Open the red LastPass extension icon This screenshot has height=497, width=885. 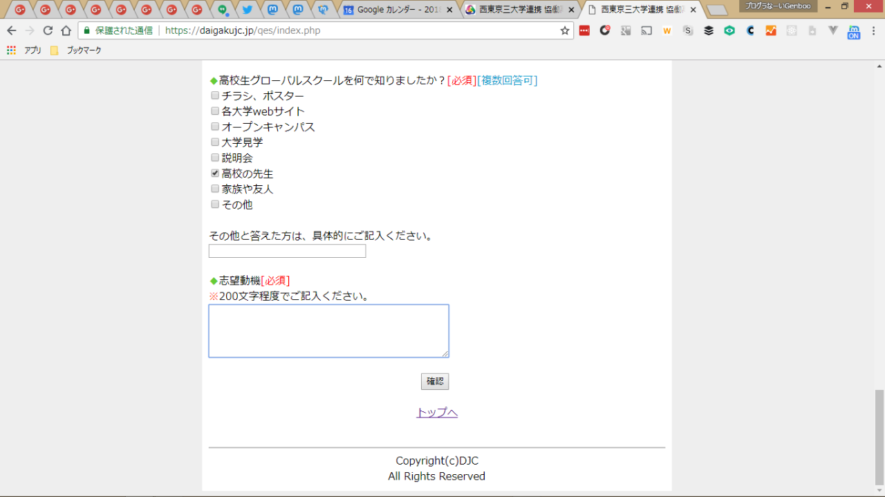click(x=584, y=30)
